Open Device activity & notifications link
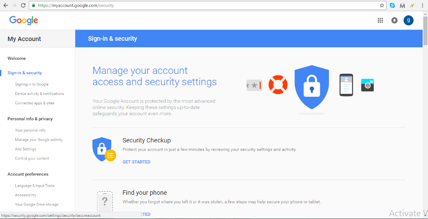Screen dimensions: 428x219 click(39, 94)
